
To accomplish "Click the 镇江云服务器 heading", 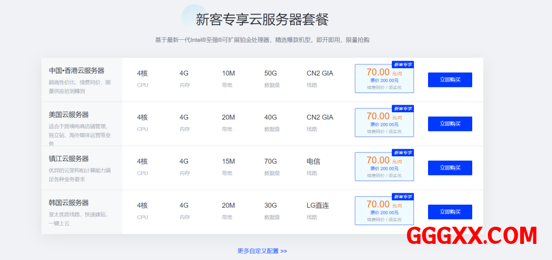I will 68,158.
